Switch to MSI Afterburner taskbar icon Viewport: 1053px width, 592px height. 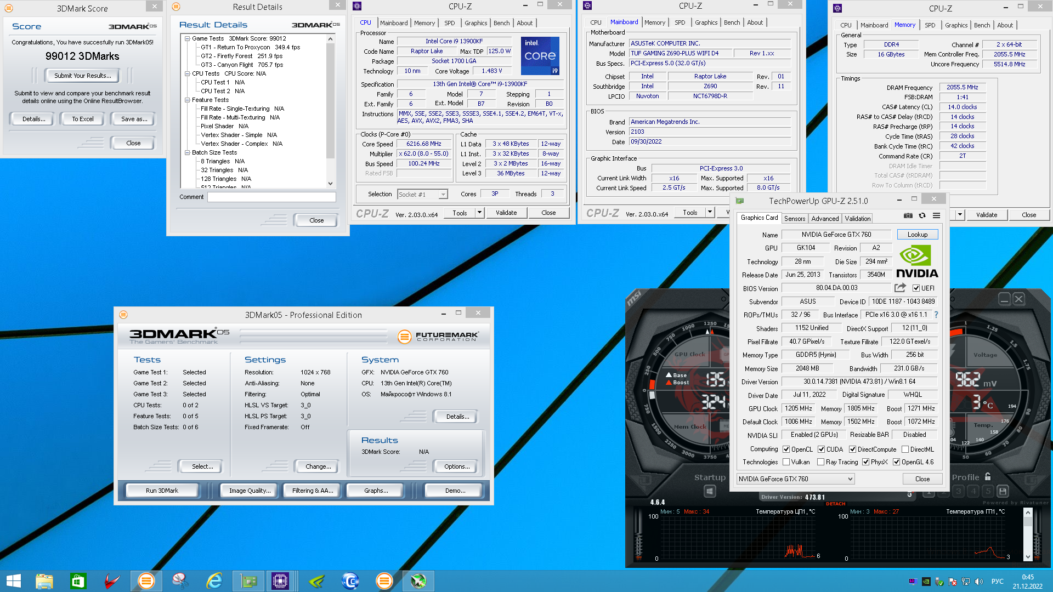418,581
